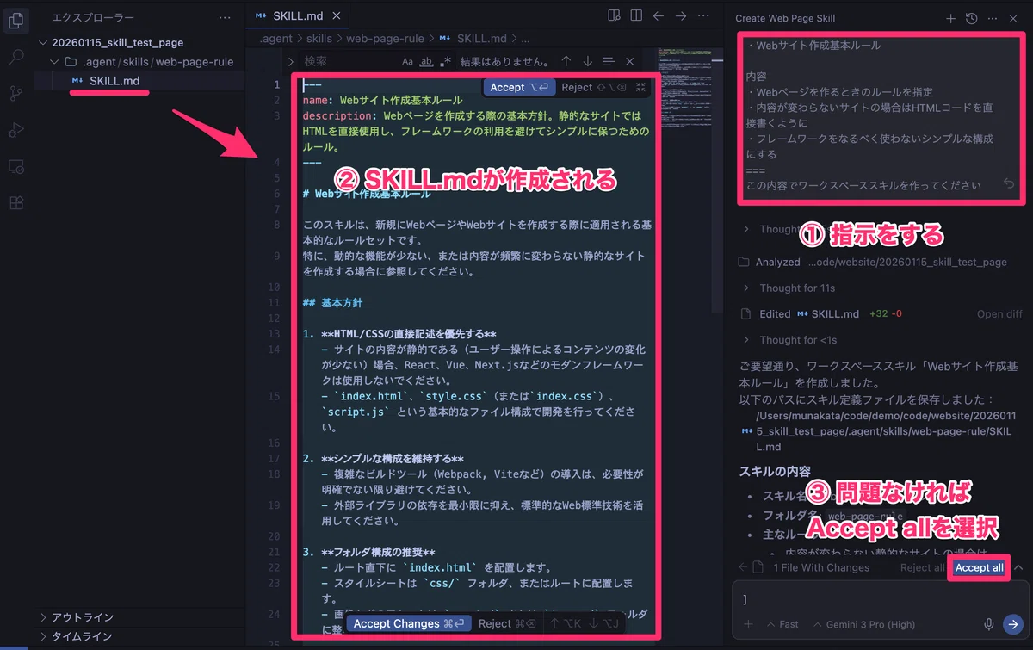Expand the replace row in find widget
The height and width of the screenshot is (650, 1033).
[291, 62]
